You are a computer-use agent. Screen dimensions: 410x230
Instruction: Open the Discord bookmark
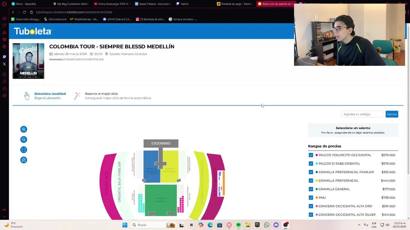click(x=117, y=19)
